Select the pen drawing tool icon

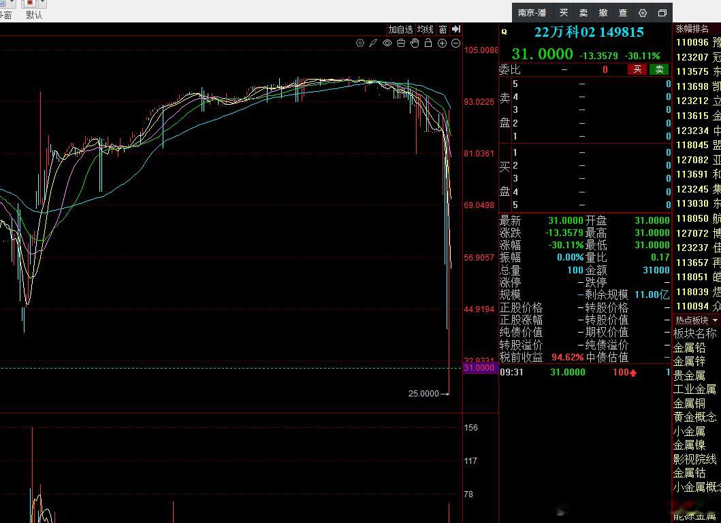373,43
